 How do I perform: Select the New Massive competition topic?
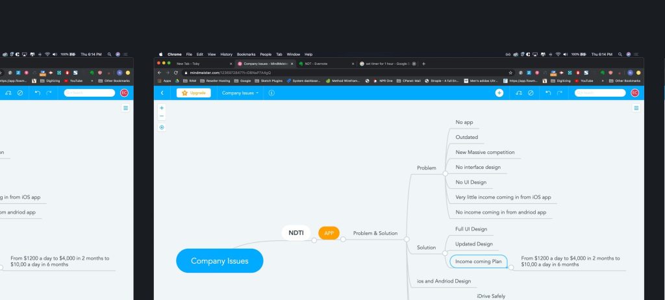(484, 152)
